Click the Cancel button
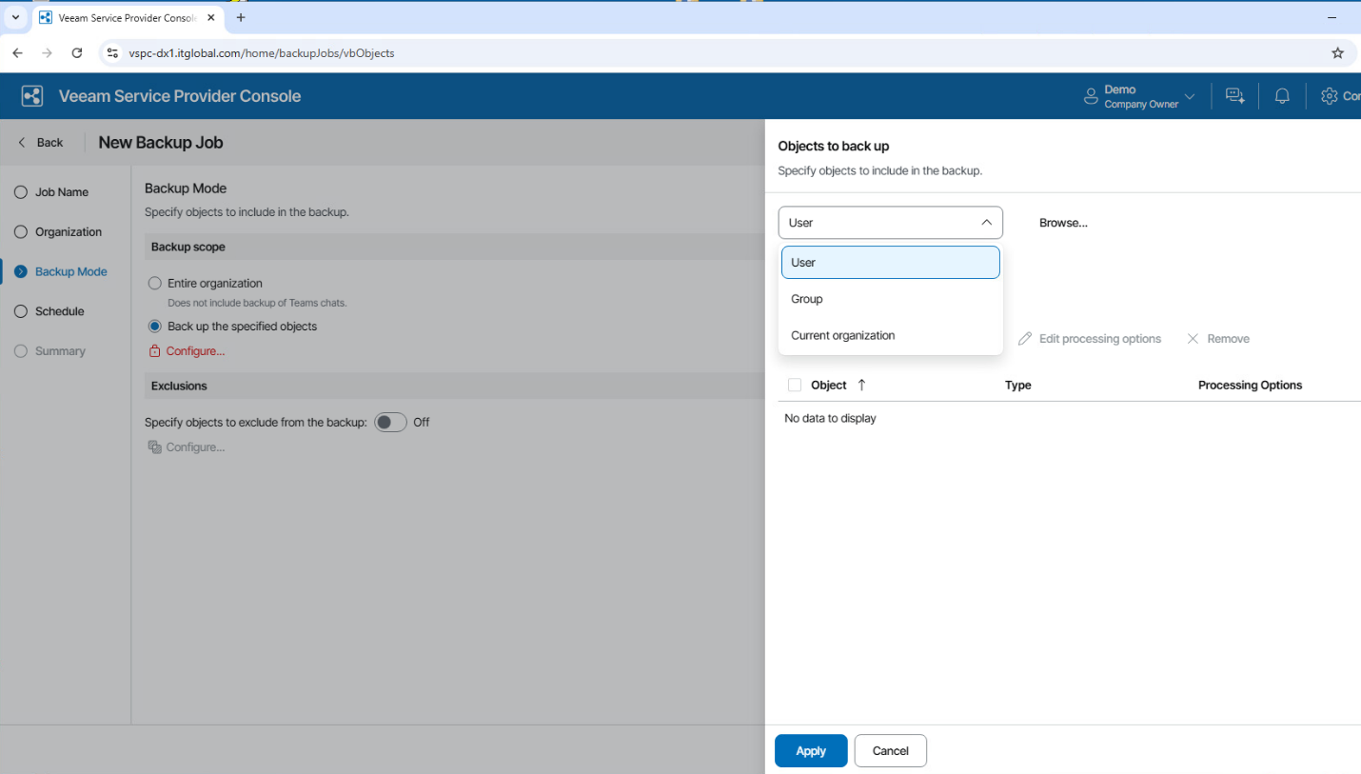 [x=891, y=751]
